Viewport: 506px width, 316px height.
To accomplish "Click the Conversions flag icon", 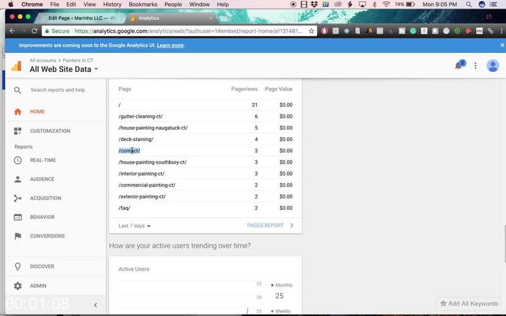I will tap(18, 236).
